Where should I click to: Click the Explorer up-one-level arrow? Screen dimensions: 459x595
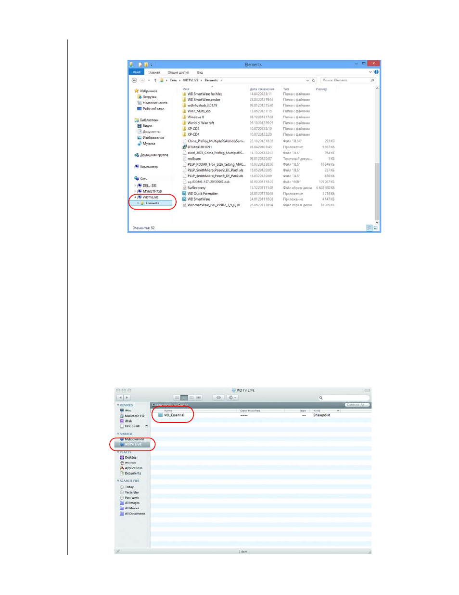[x=155, y=80]
